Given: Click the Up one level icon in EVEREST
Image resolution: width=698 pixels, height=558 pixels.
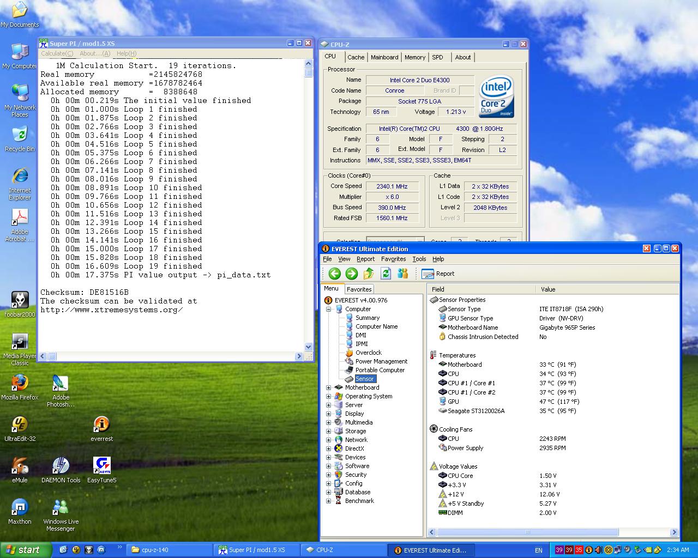Looking at the screenshot, I should [x=369, y=274].
